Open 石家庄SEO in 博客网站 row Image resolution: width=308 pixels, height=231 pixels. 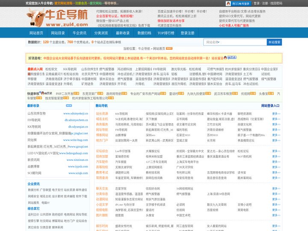tap(183, 135)
